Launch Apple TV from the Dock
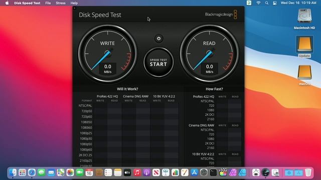This screenshot has height=180, width=321. point(127,172)
